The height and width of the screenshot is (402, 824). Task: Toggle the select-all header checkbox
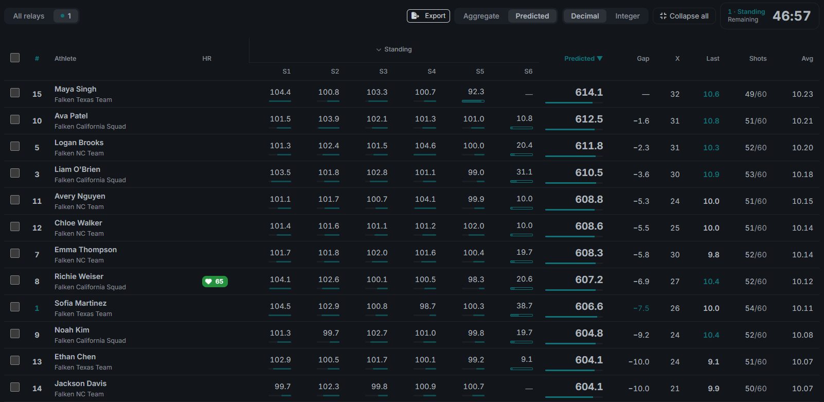15,58
